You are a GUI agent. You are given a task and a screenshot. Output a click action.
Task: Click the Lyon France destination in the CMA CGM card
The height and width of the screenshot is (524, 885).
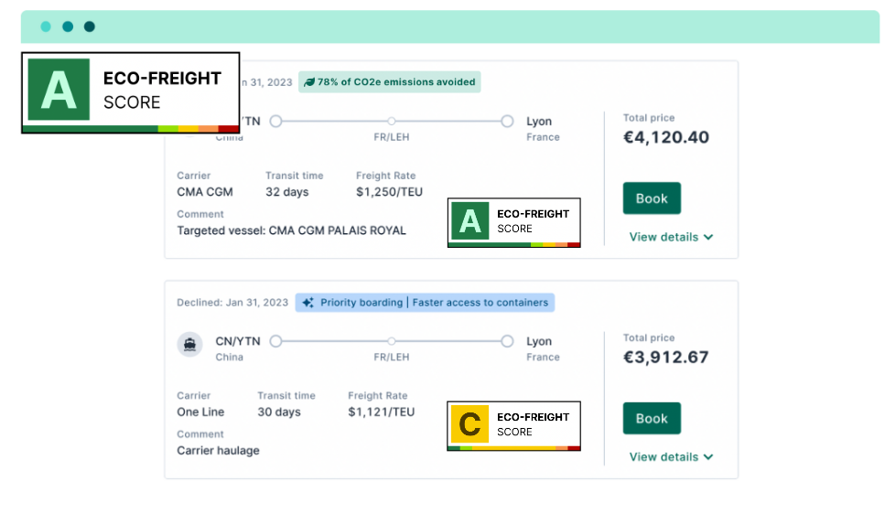click(543, 129)
